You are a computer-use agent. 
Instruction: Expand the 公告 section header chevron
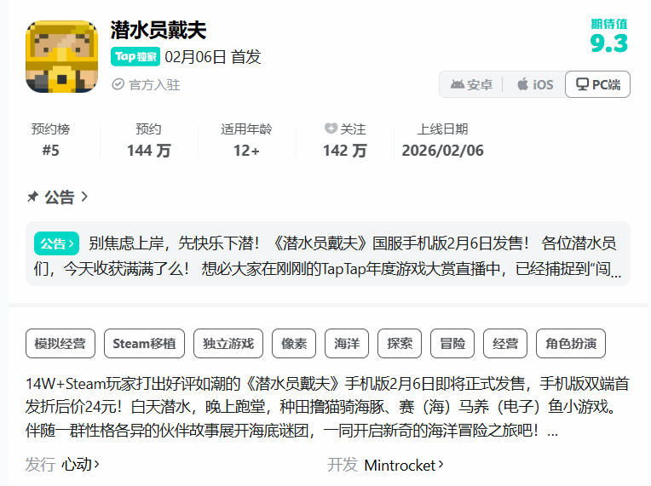[x=84, y=197]
